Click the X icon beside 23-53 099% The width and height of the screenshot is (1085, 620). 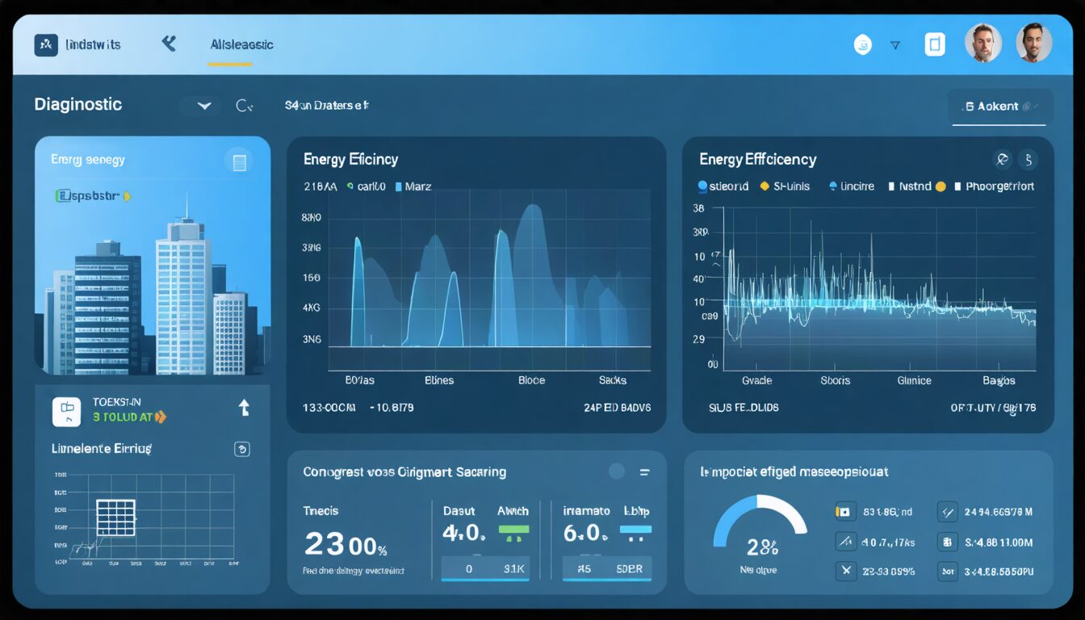(x=844, y=572)
